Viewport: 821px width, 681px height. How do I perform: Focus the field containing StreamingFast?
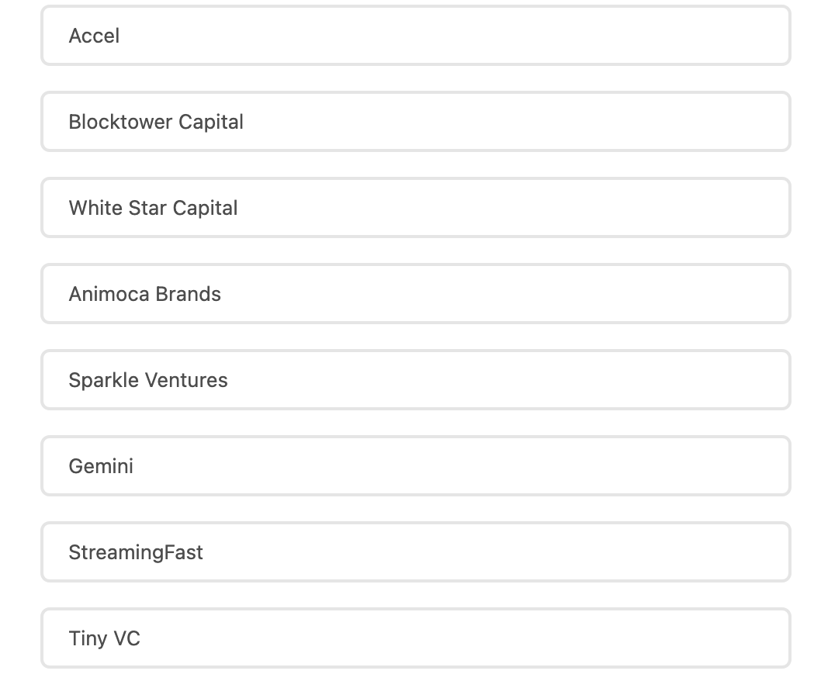(415, 552)
